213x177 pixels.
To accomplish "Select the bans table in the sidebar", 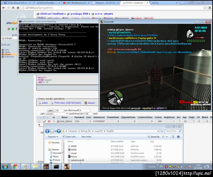I will pyautogui.click(x=7, y=50).
